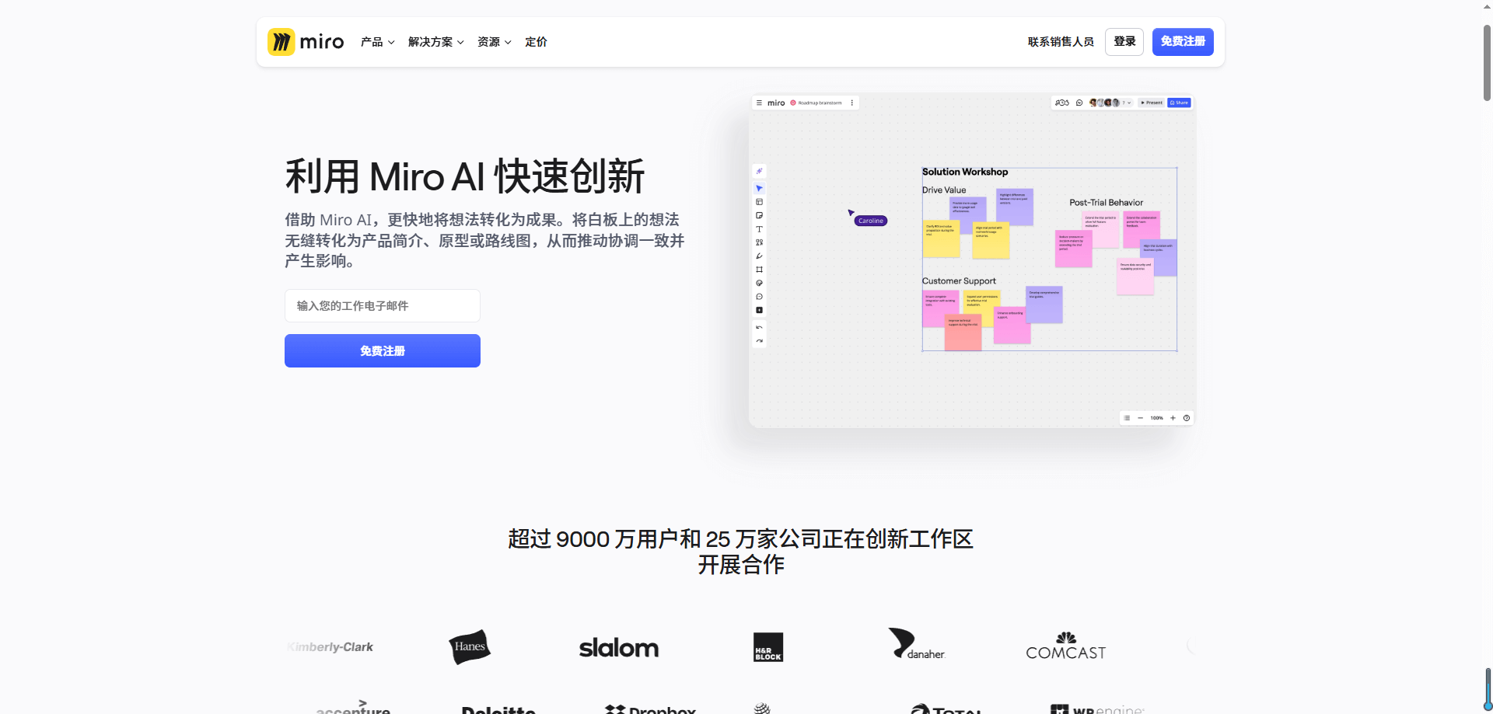
Task: Click the 100% zoom level value
Action: tap(1157, 418)
